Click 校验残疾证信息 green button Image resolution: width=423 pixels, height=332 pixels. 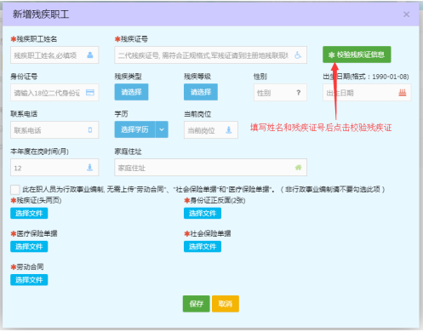click(357, 54)
